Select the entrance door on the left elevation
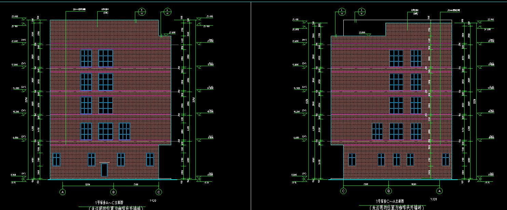Viewport: 507px width, 210px height. click(104, 170)
